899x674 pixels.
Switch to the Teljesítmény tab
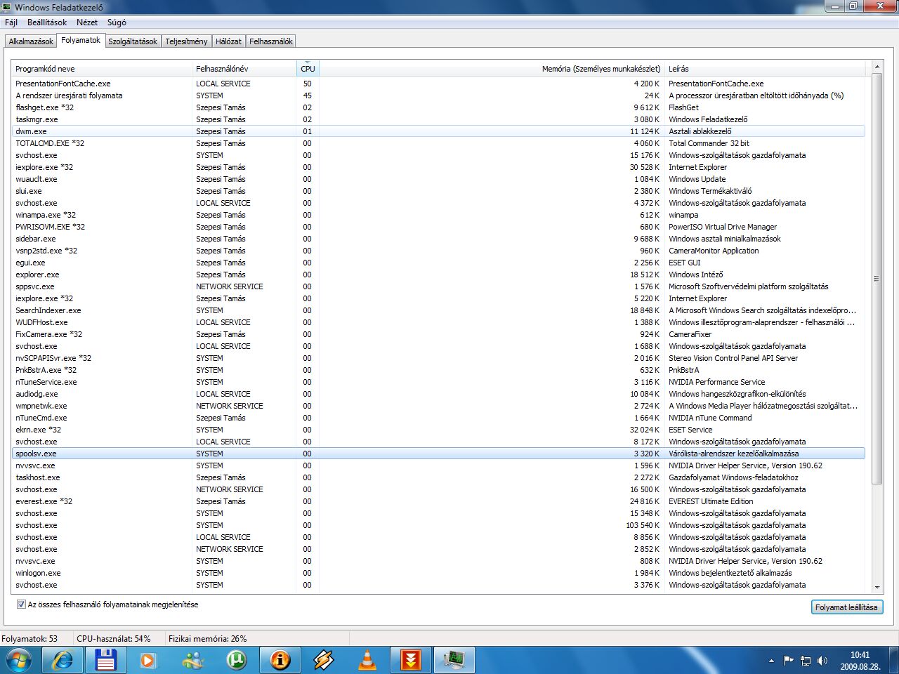pos(186,41)
